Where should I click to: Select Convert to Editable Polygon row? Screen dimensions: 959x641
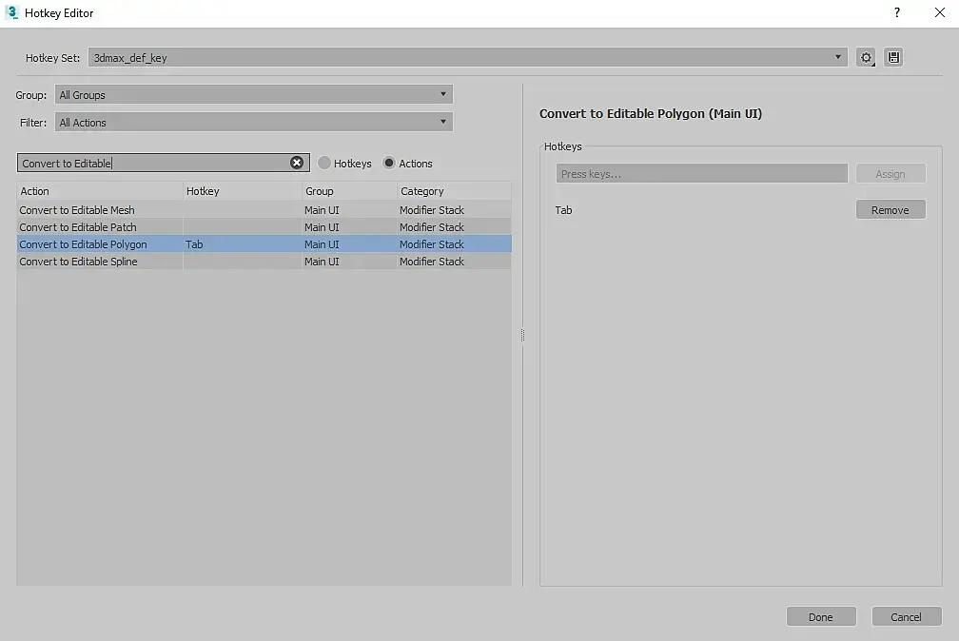coord(264,244)
